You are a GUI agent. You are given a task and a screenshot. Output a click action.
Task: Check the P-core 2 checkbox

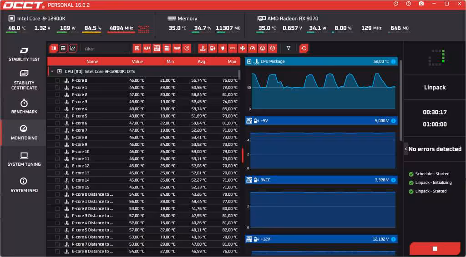tap(57, 94)
